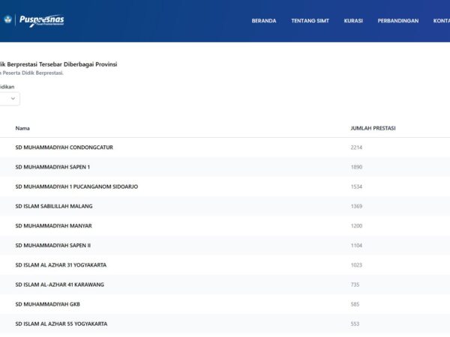This screenshot has width=450, height=337.
Task: Click the Nama column header
Action: (x=22, y=128)
